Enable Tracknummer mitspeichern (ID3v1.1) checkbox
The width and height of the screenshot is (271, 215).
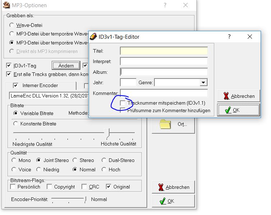[x=122, y=103]
